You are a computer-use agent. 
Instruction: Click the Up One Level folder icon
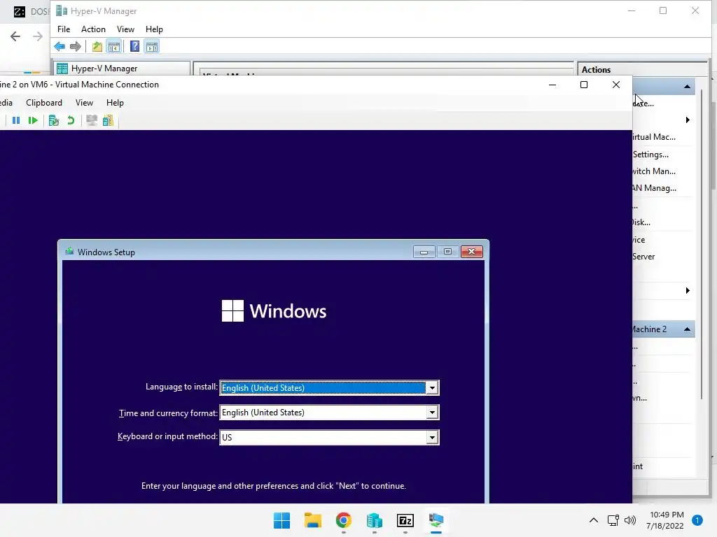97,47
